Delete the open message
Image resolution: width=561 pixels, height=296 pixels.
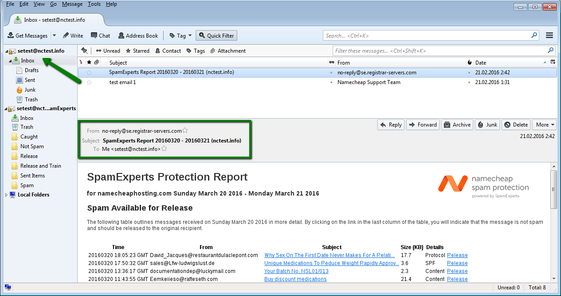click(516, 125)
